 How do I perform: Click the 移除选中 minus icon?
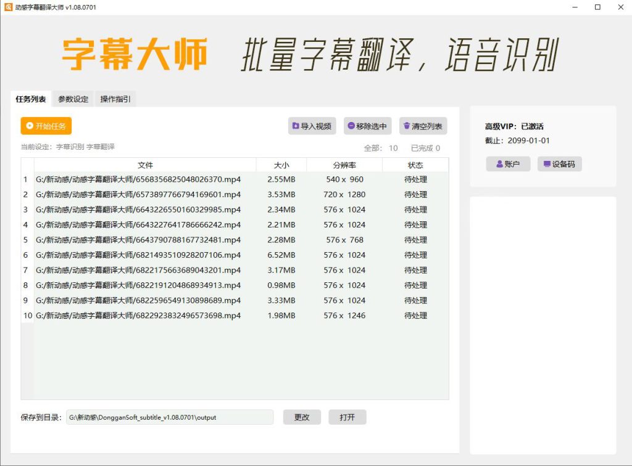click(351, 126)
